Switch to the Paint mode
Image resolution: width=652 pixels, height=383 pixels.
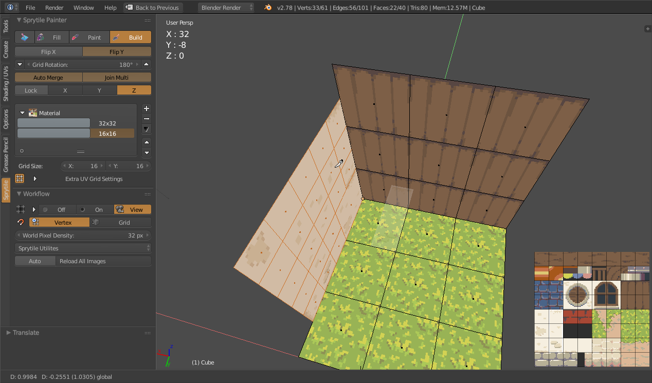click(88, 38)
